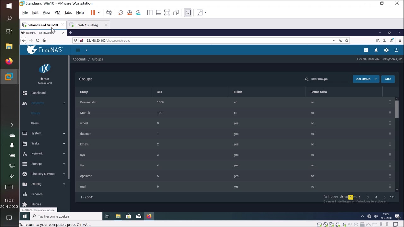Click the VMware snapshot clock icon

click(x=121, y=13)
